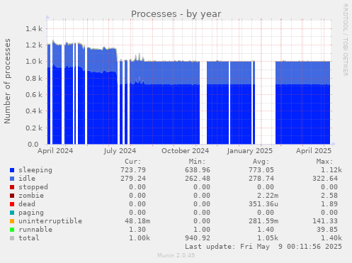Click idle minimum value 262.48
The width and height of the screenshot is (352, 263).
198,179
